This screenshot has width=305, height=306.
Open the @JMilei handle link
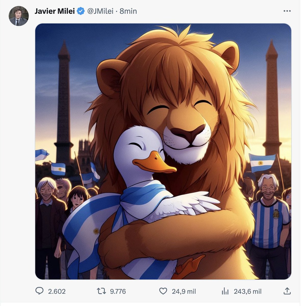pyautogui.click(x=100, y=11)
